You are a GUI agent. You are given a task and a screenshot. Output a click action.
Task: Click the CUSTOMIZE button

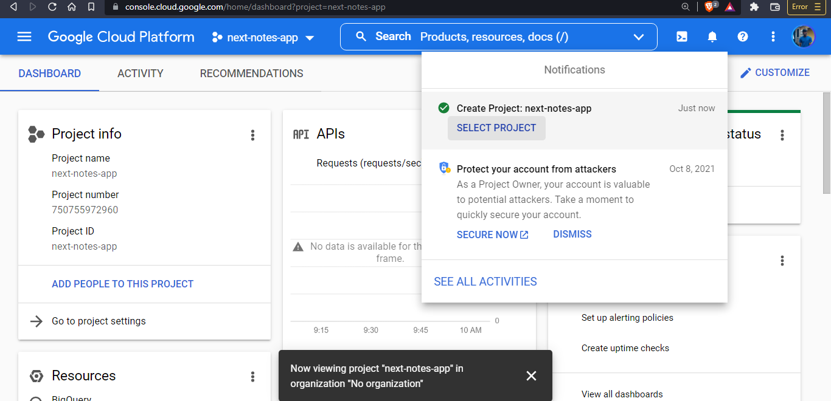[774, 73]
